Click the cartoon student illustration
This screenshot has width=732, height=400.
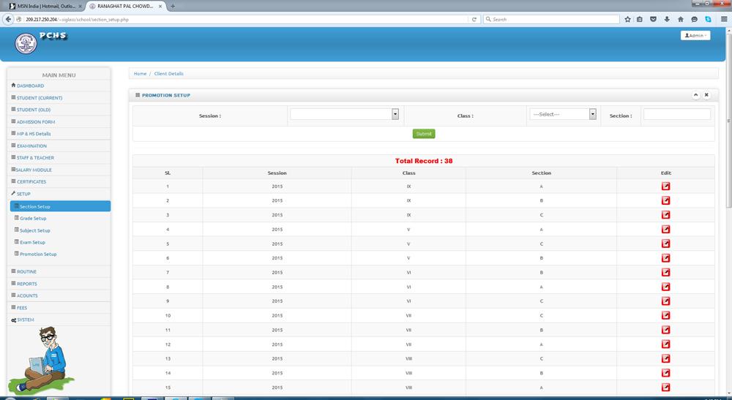coord(40,360)
